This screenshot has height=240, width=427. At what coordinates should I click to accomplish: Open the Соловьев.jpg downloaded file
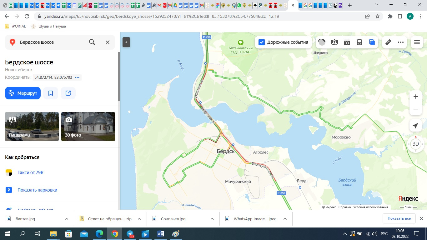[173, 219]
